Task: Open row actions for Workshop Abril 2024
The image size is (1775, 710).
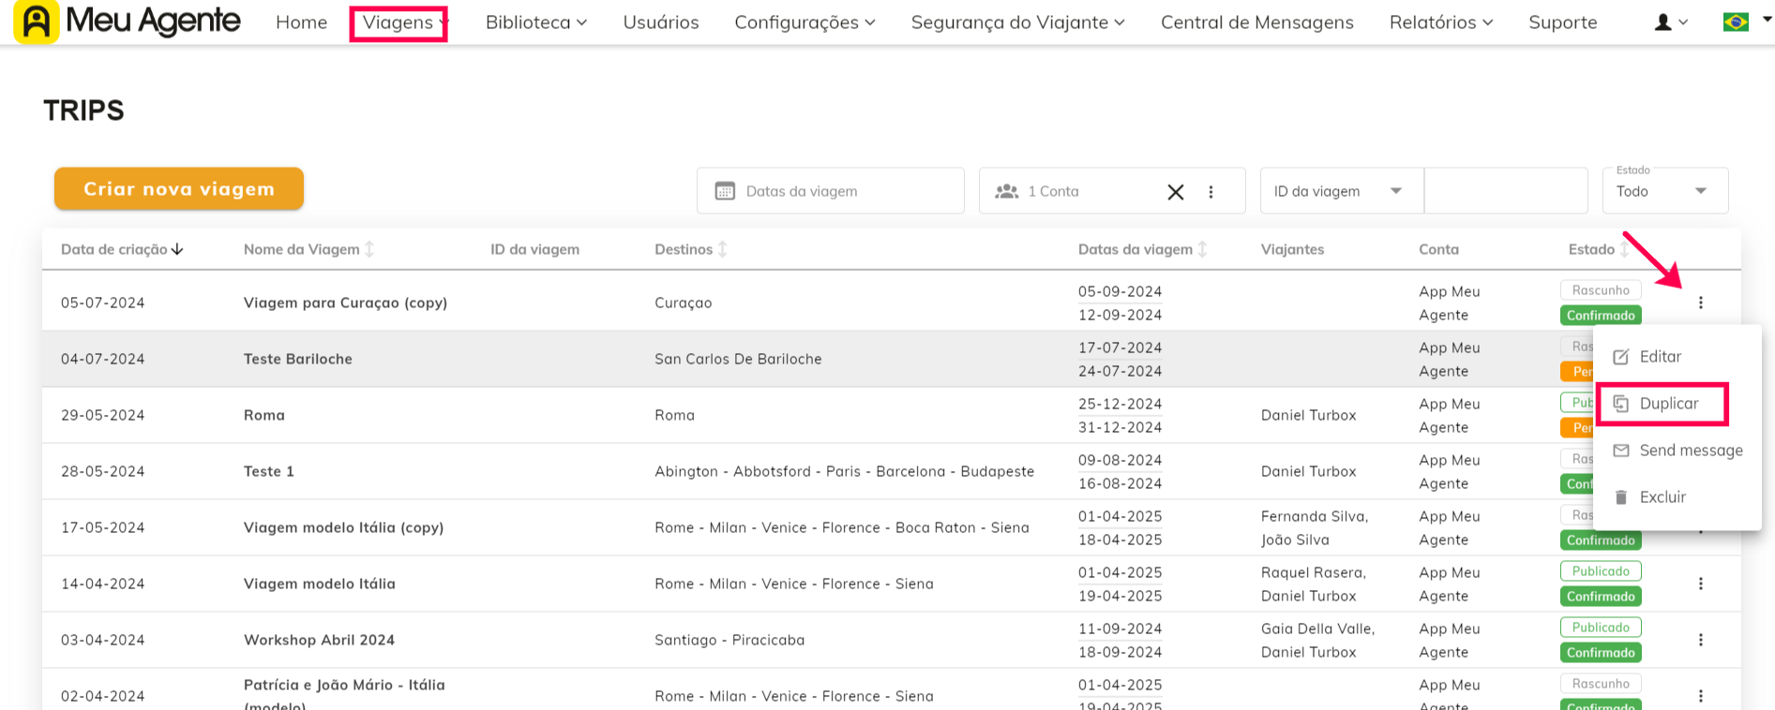Action: click(x=1700, y=640)
